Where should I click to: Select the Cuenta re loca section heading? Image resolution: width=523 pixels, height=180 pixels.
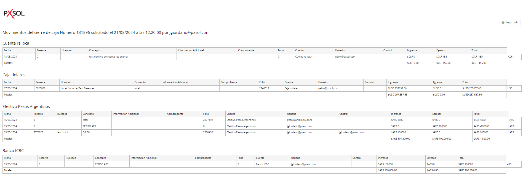16,43
